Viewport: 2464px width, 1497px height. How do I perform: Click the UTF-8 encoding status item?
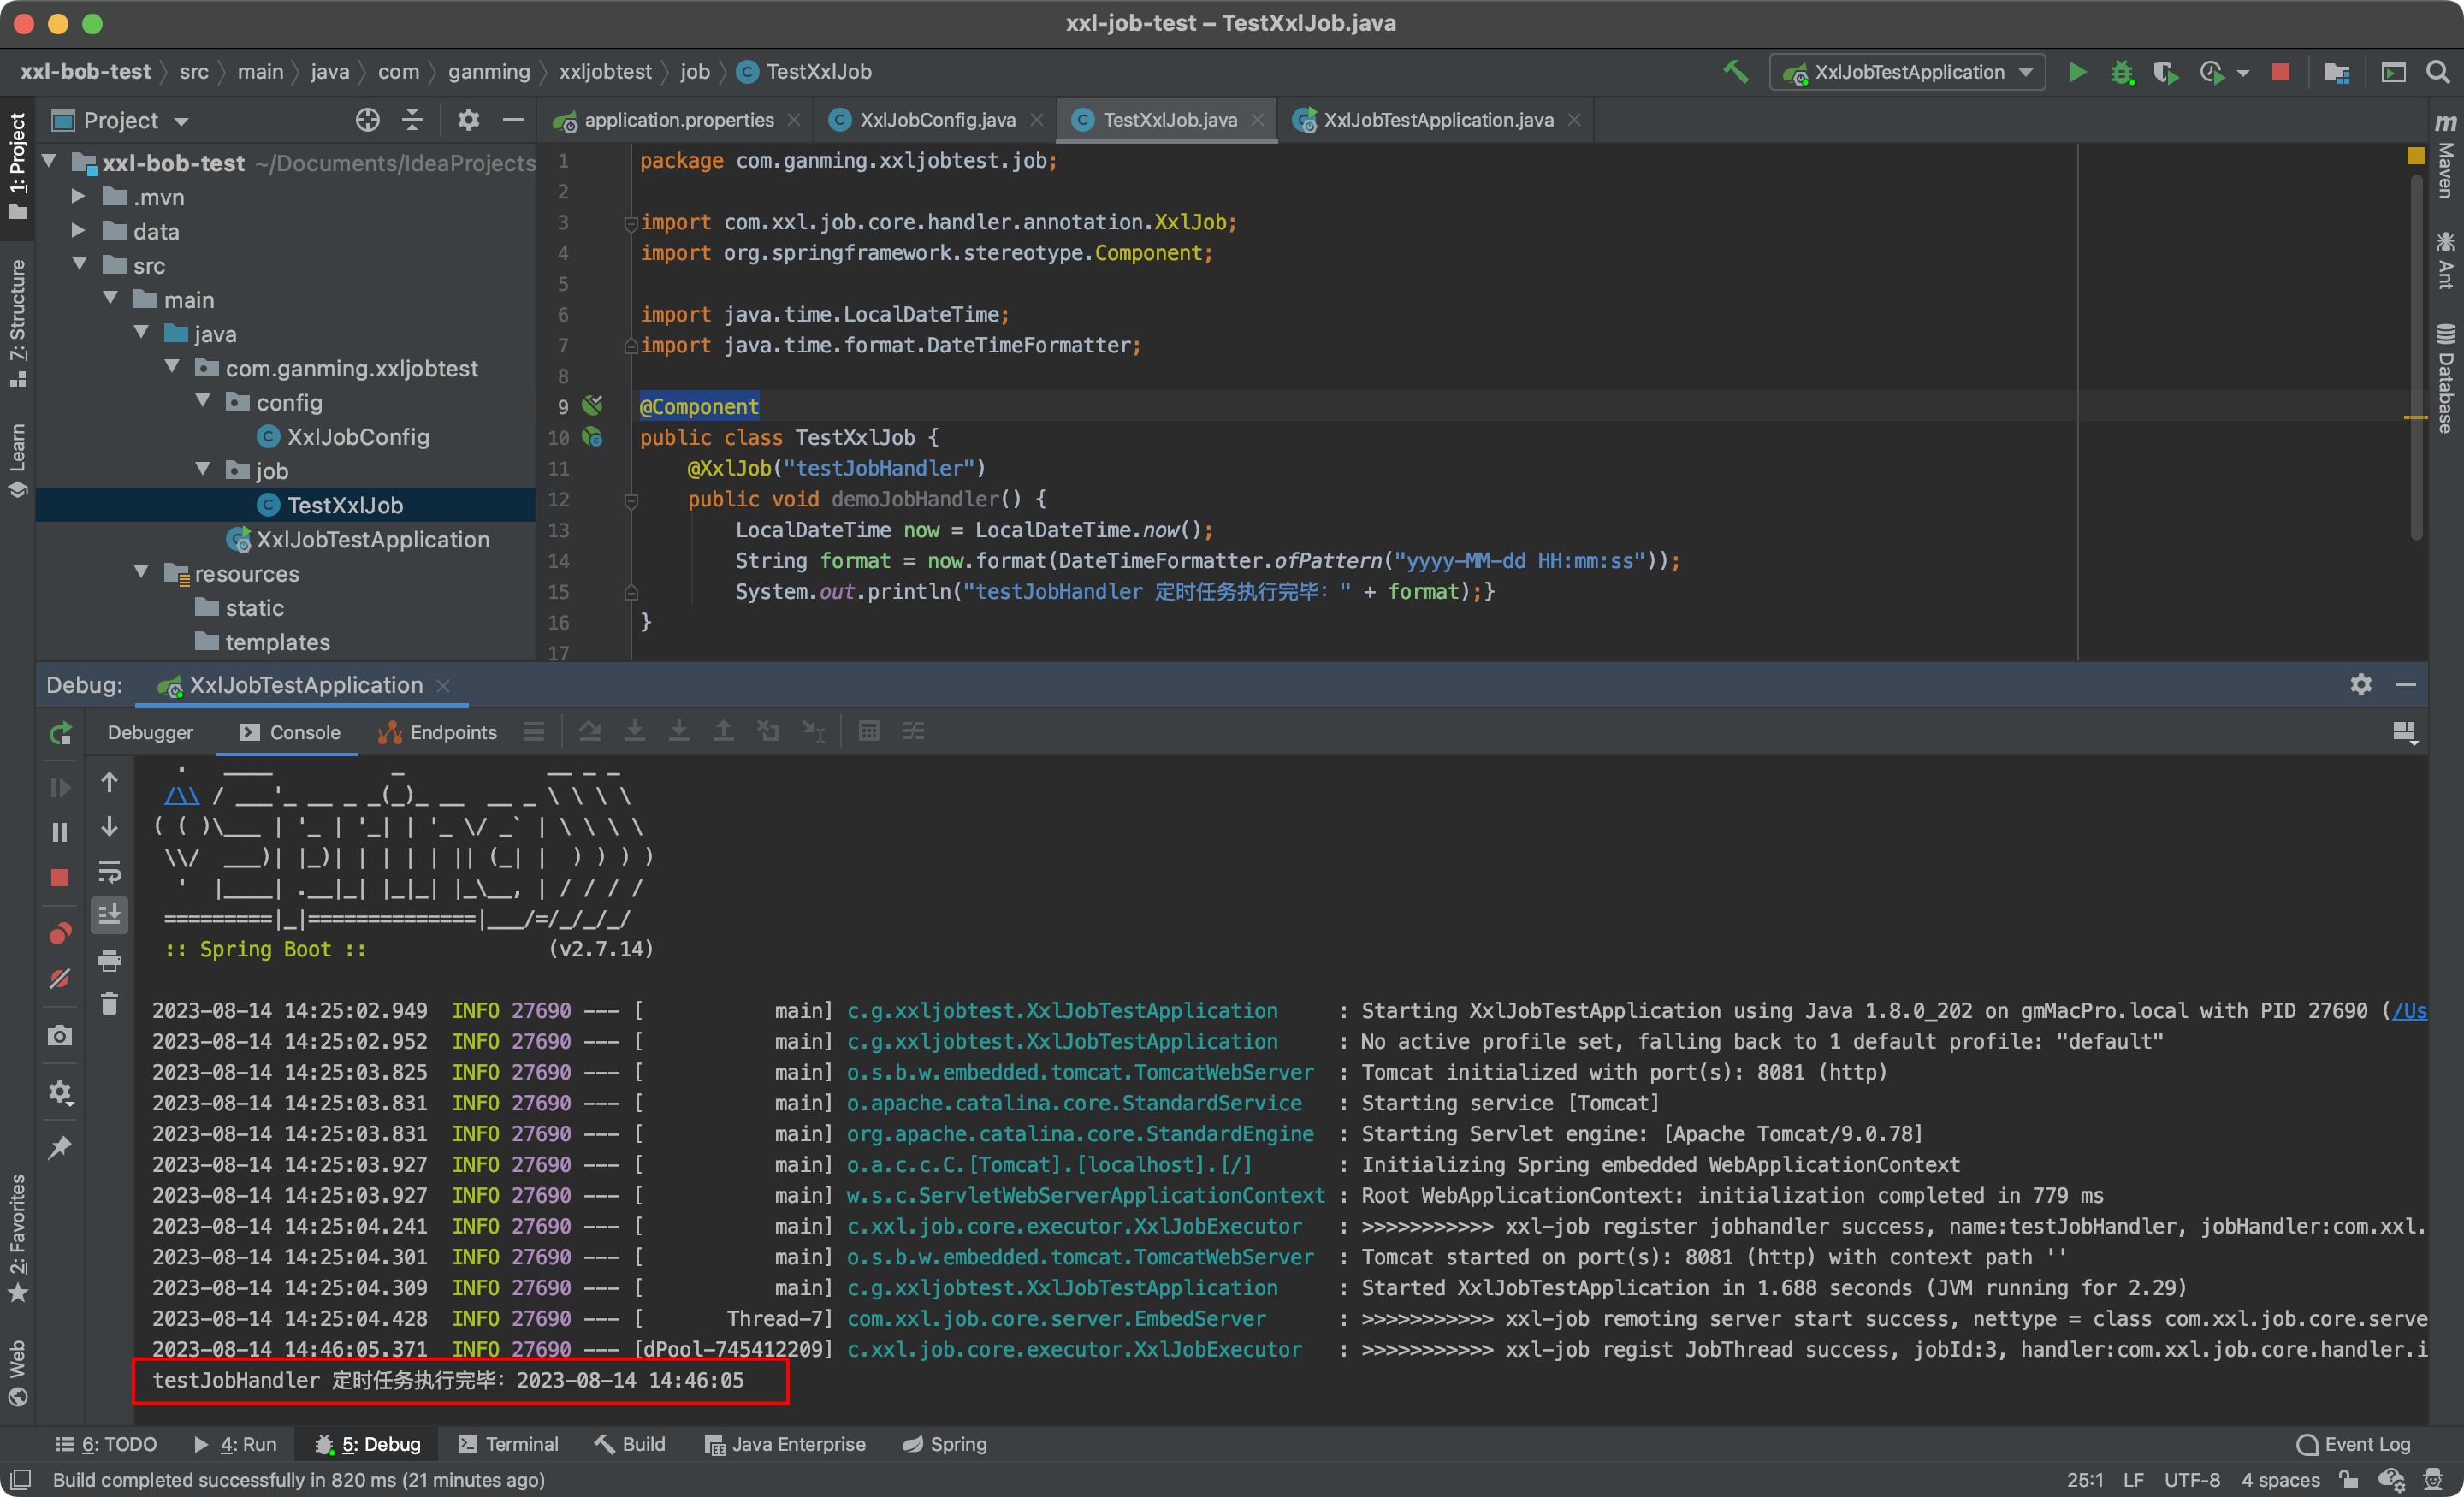click(2191, 1479)
